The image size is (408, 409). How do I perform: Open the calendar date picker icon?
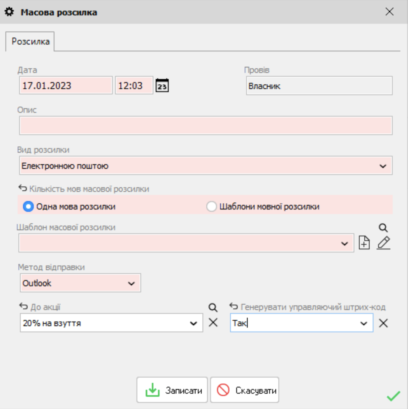[x=162, y=86]
